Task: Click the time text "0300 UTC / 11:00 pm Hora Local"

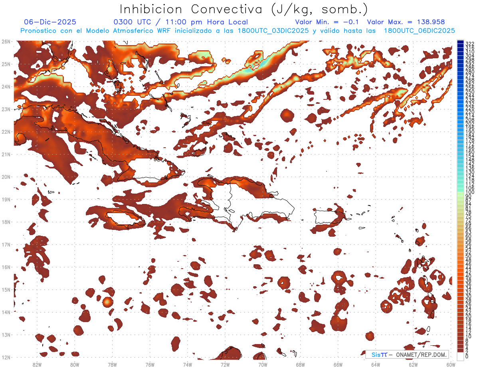Action: click(181, 22)
